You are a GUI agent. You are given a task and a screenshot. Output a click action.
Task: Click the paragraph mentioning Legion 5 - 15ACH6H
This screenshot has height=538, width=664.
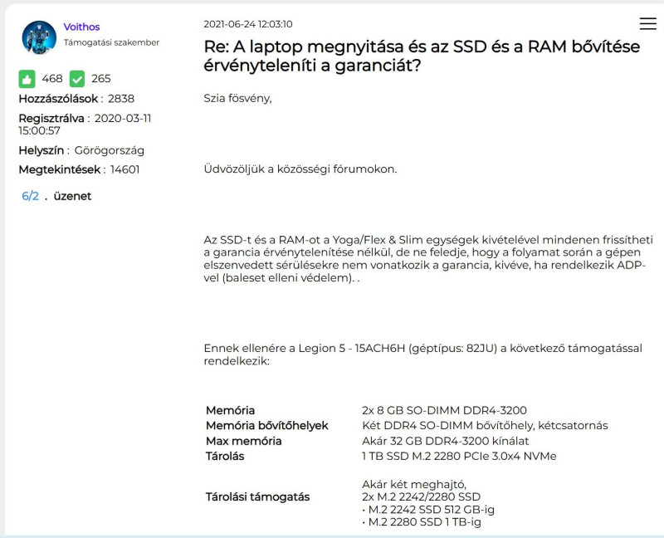coord(422,355)
